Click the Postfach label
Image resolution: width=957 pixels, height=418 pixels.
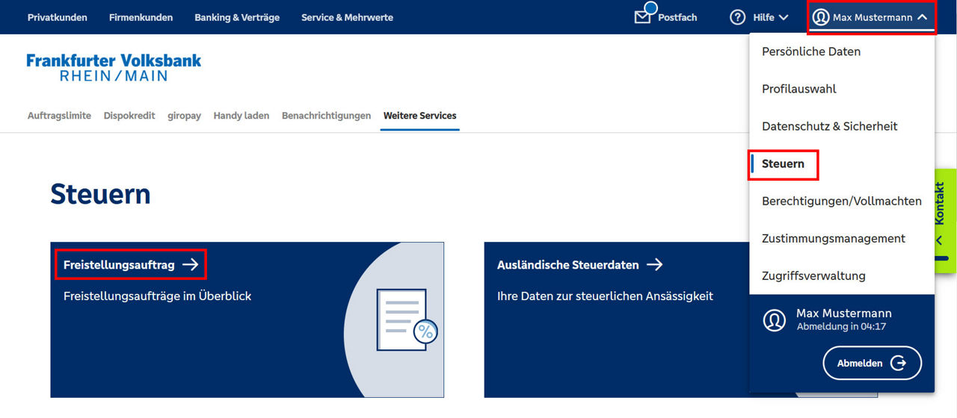[677, 17]
